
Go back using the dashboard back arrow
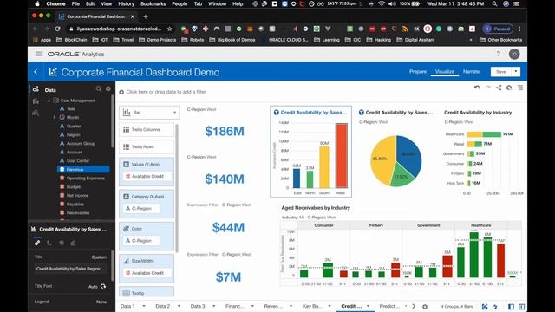(36, 72)
